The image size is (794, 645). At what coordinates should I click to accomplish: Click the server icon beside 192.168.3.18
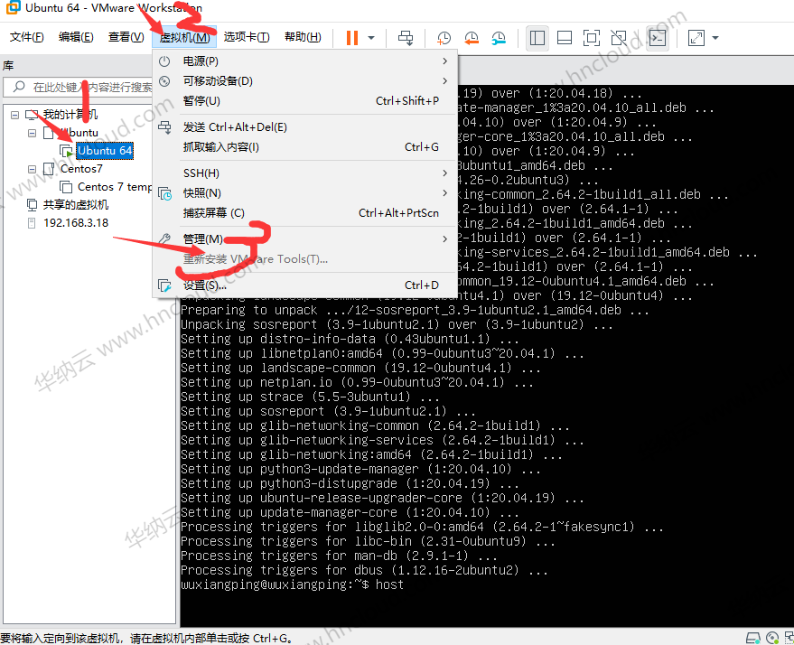point(32,223)
